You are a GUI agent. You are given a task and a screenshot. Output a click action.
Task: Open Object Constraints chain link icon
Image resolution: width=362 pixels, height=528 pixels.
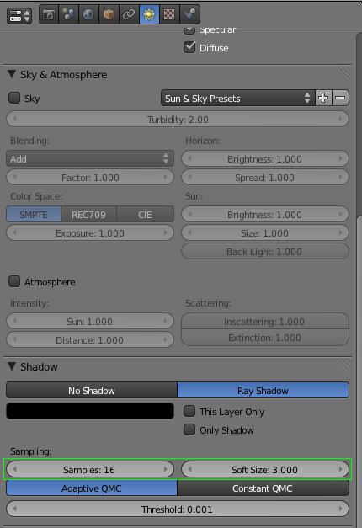pos(129,14)
